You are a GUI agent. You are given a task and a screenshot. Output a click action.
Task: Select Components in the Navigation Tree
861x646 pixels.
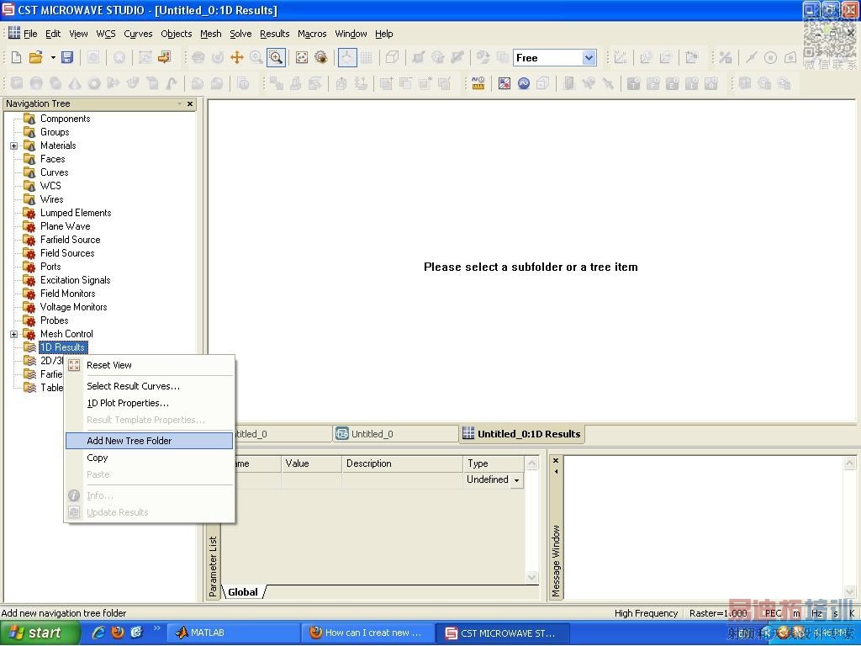point(65,119)
